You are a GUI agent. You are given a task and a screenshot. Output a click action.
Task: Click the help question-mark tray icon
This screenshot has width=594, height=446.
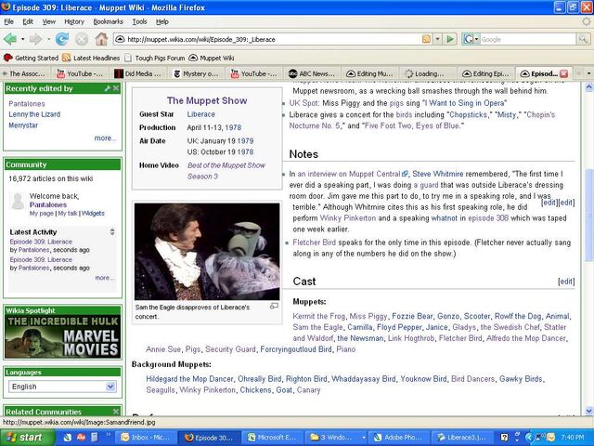click(504, 438)
